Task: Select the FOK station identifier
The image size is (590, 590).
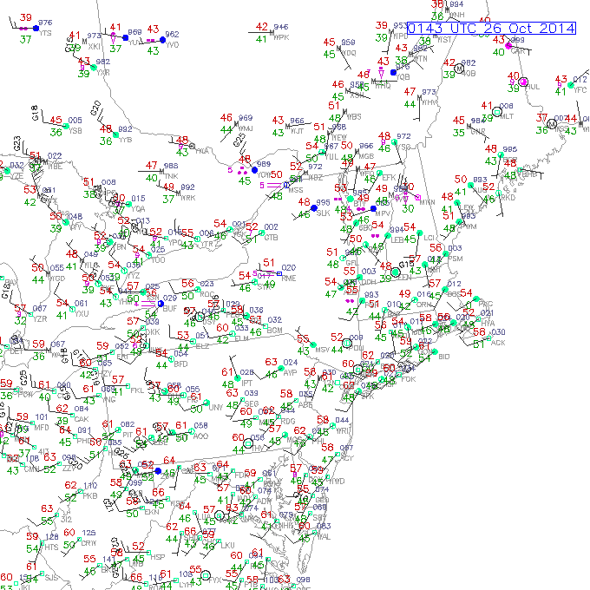Action: (x=409, y=379)
